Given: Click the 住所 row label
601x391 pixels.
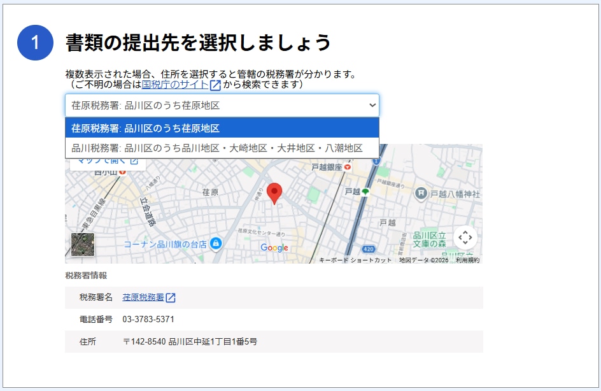Looking at the screenshot, I should click(87, 341).
